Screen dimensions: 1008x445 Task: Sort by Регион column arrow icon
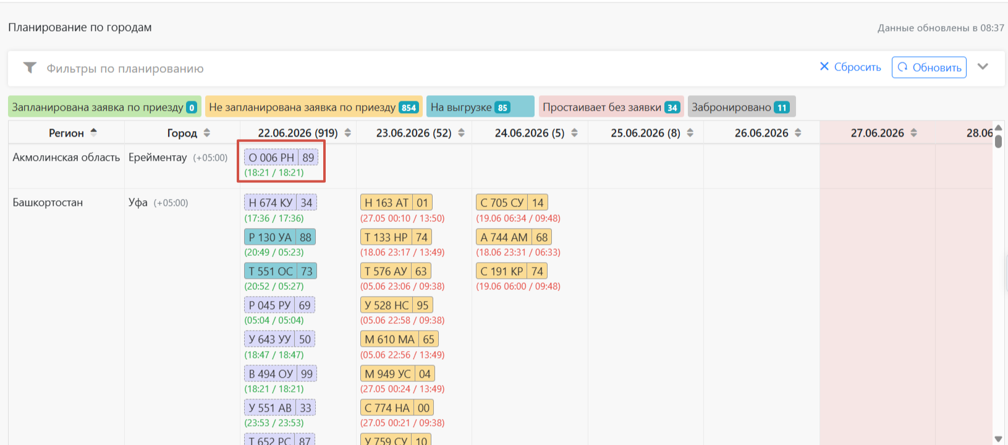point(94,132)
